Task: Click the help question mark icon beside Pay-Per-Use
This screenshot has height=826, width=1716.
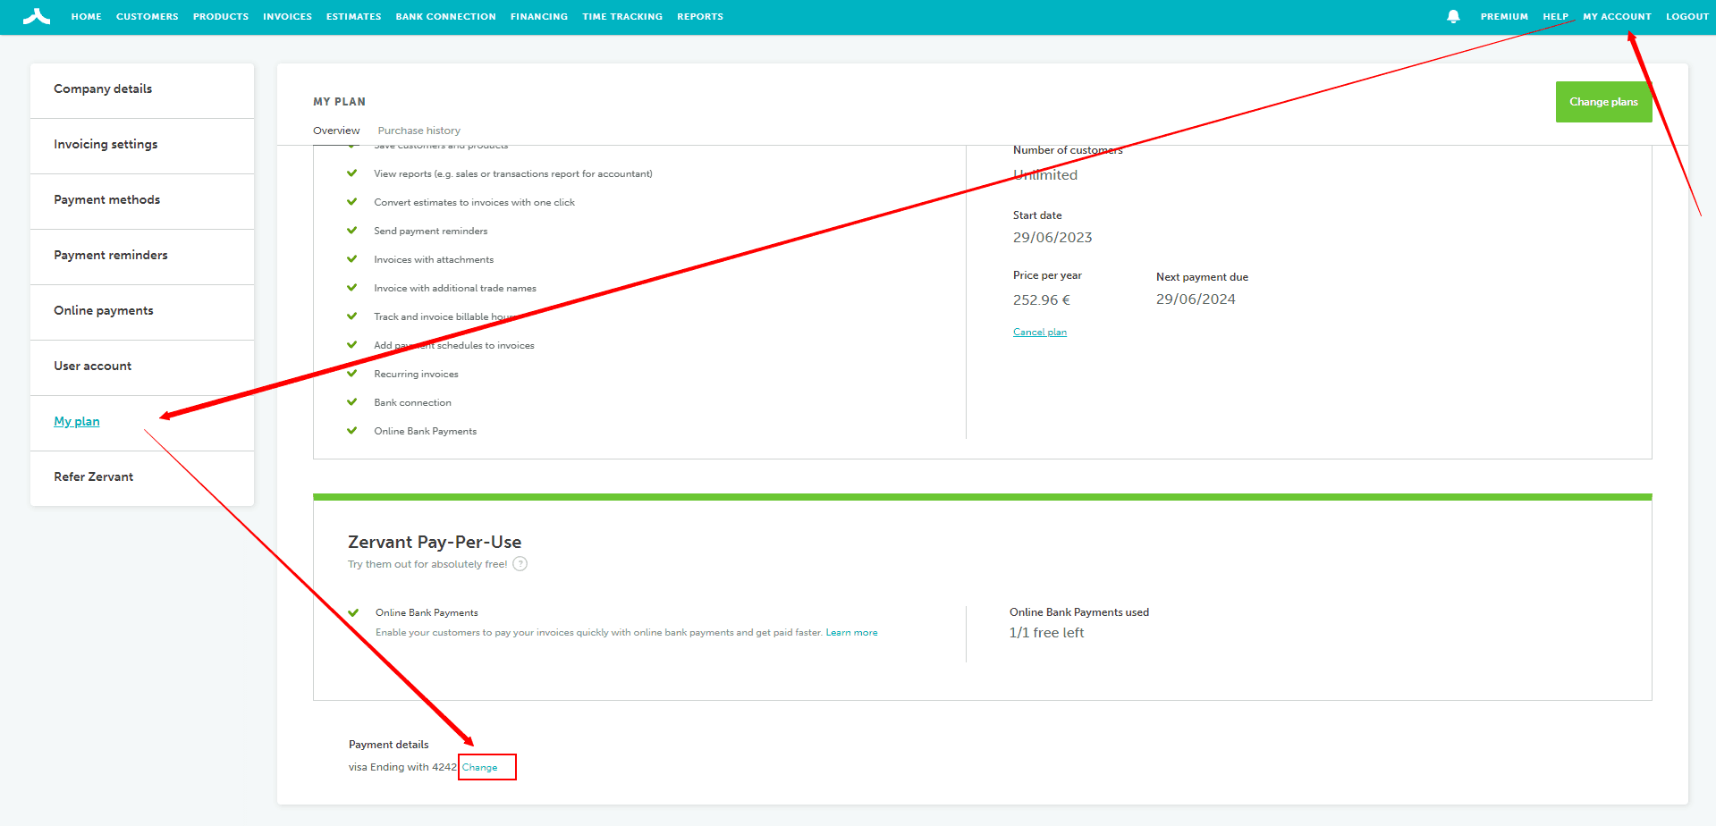Action: (520, 564)
